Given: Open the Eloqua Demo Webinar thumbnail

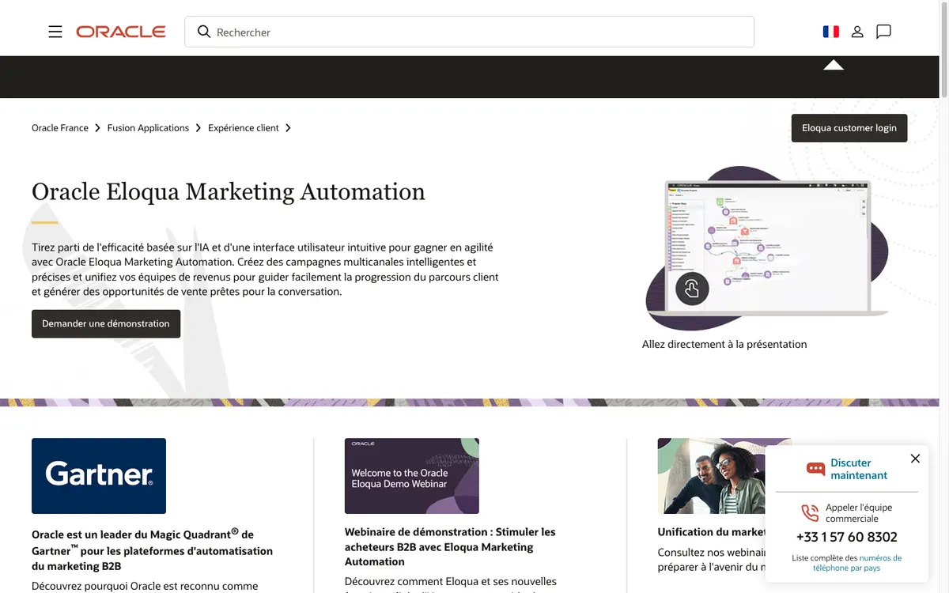Looking at the screenshot, I should click(x=412, y=476).
